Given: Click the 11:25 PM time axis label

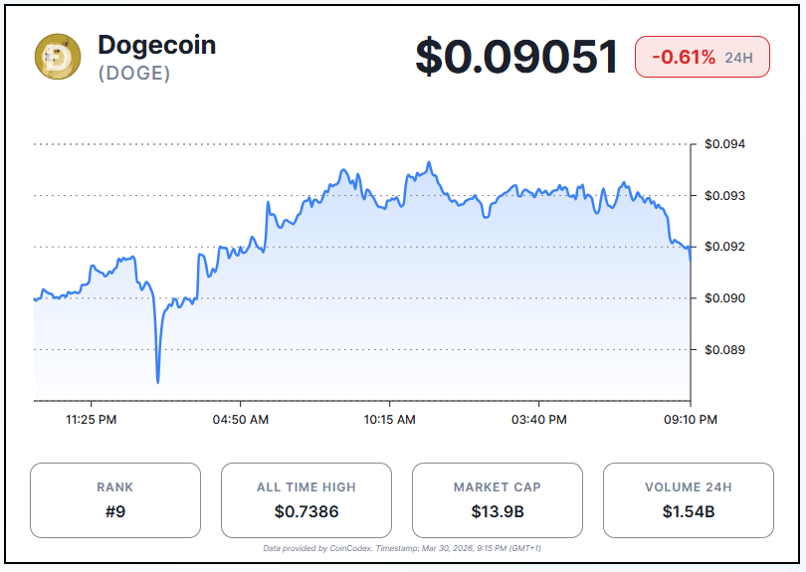Looking at the screenshot, I should point(92,420).
